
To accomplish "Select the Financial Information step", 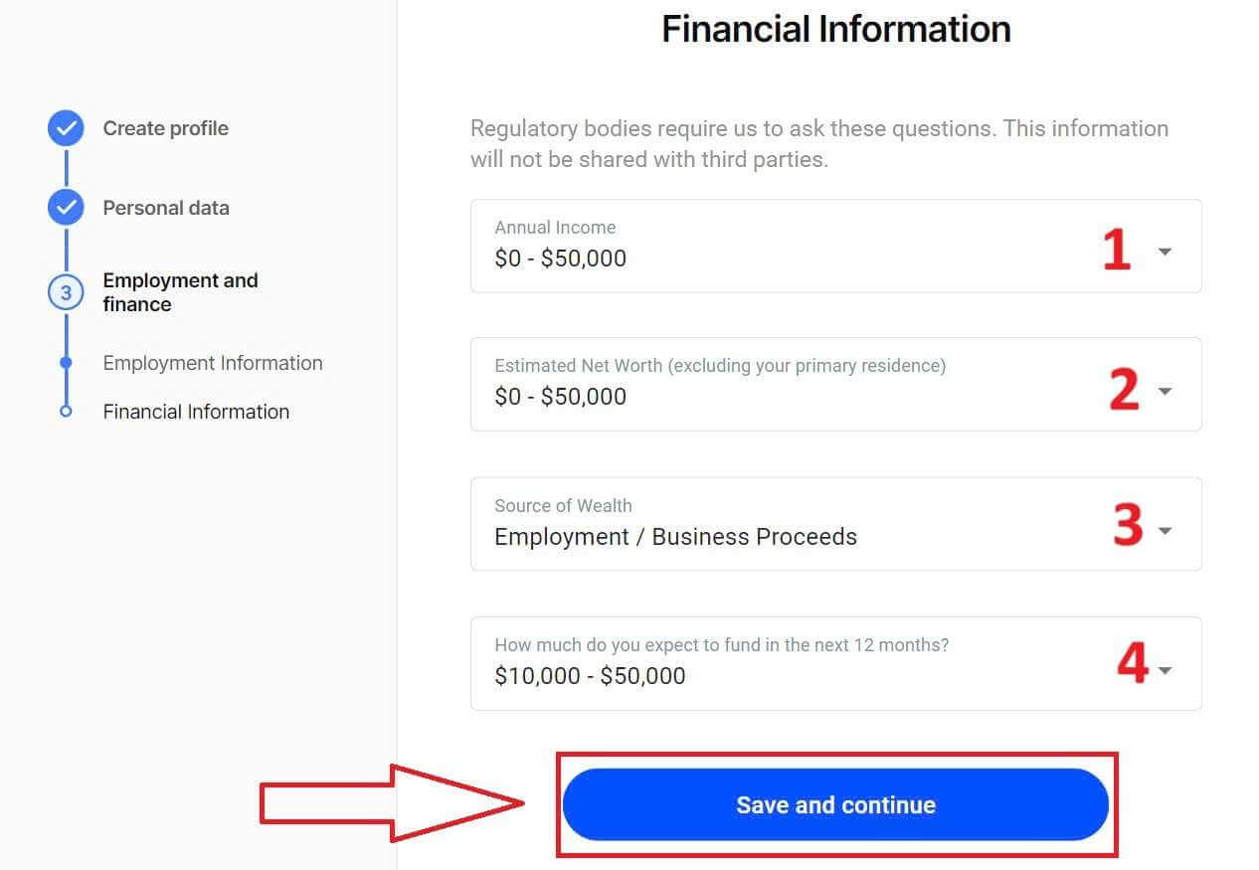I will (x=195, y=411).
